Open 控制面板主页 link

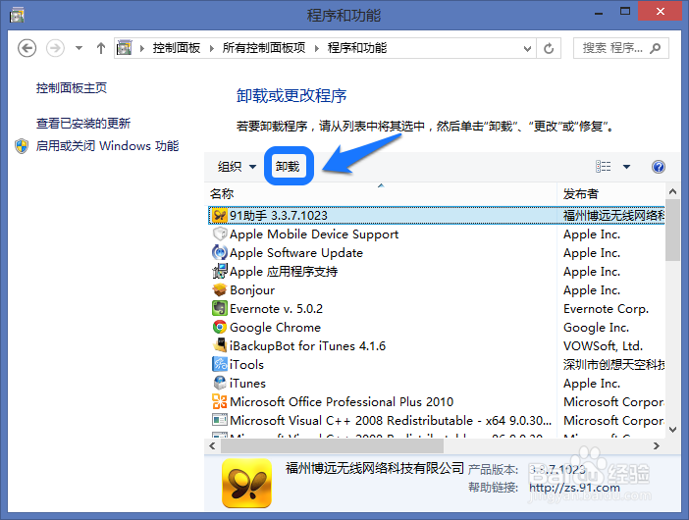click(72, 88)
